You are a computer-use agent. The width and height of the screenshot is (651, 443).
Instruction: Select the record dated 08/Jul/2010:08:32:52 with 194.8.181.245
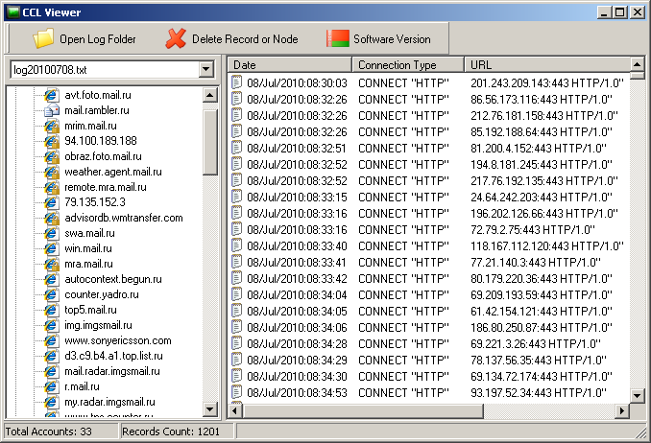click(x=428, y=164)
